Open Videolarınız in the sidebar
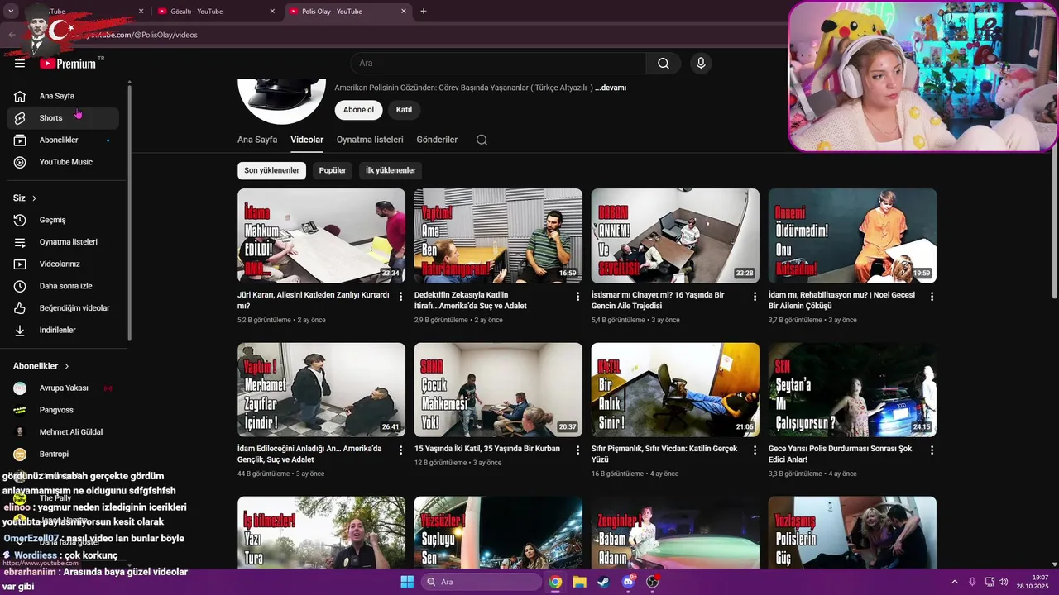This screenshot has height=595, width=1059. pyautogui.click(x=63, y=264)
